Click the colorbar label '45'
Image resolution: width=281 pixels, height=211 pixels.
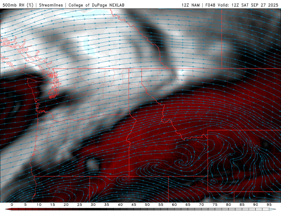click(x=134, y=205)
